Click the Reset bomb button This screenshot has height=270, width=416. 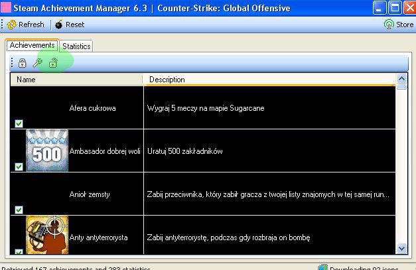click(70, 25)
